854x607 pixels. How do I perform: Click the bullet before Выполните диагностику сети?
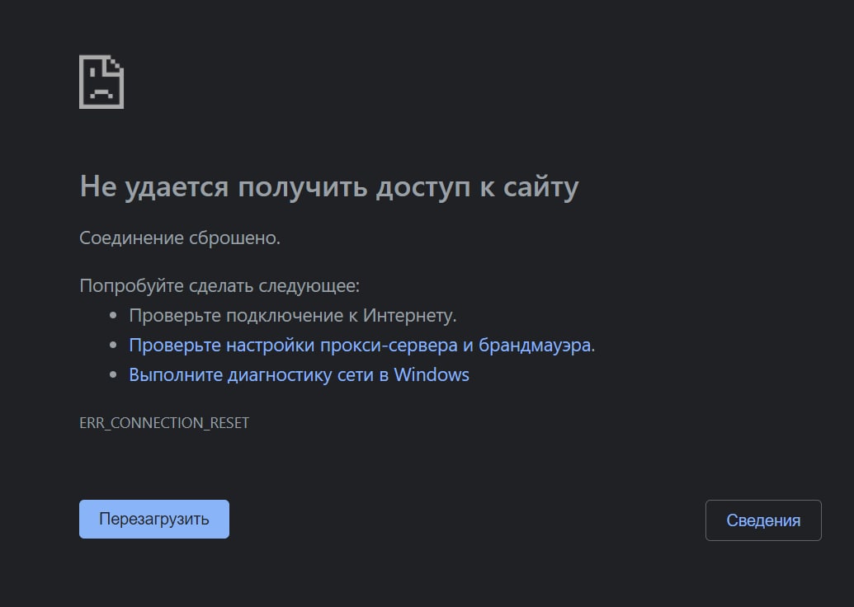coord(114,374)
